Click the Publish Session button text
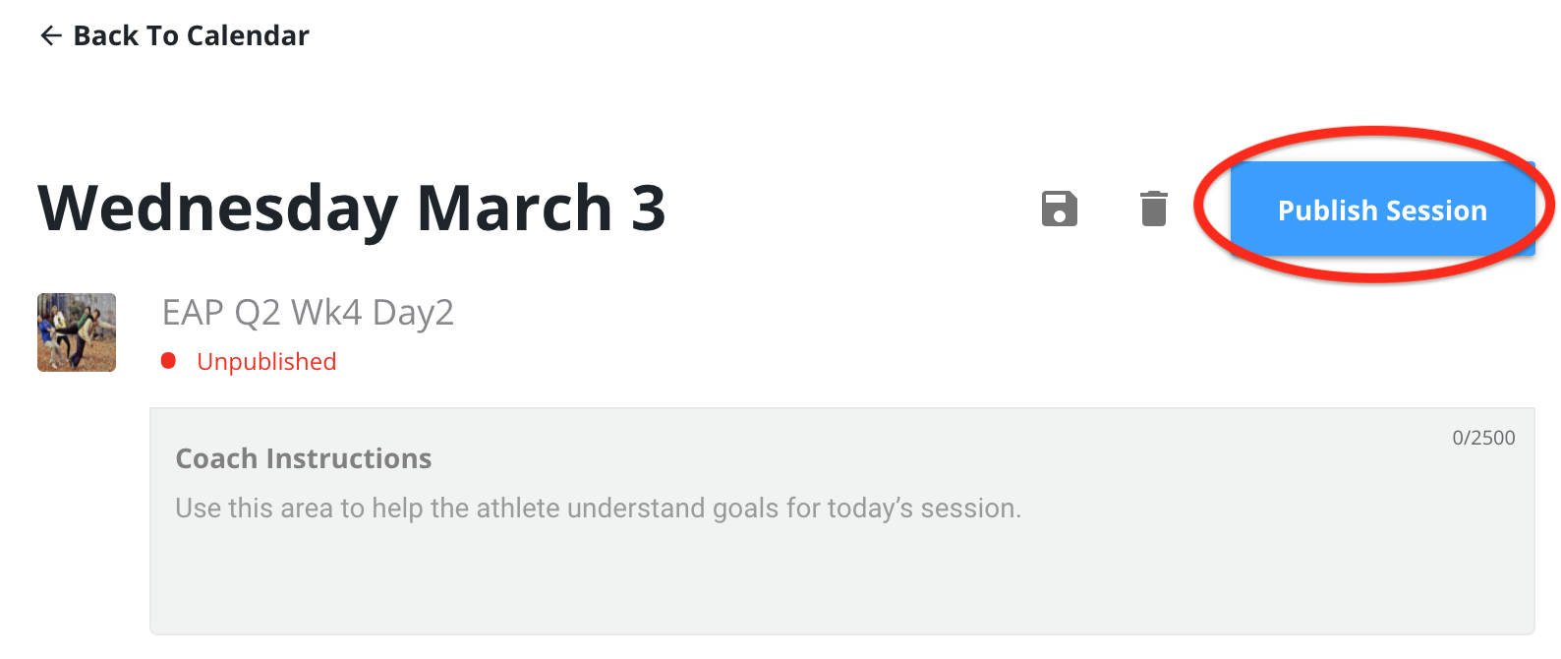The image size is (1561, 659). [x=1383, y=210]
